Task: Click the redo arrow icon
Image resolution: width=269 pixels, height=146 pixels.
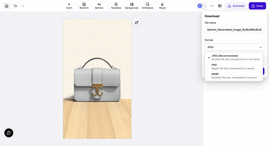Action: [23, 6]
